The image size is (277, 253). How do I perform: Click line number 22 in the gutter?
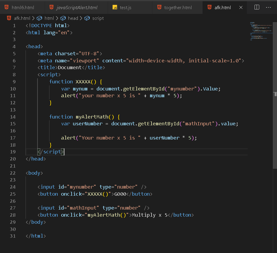13,173
